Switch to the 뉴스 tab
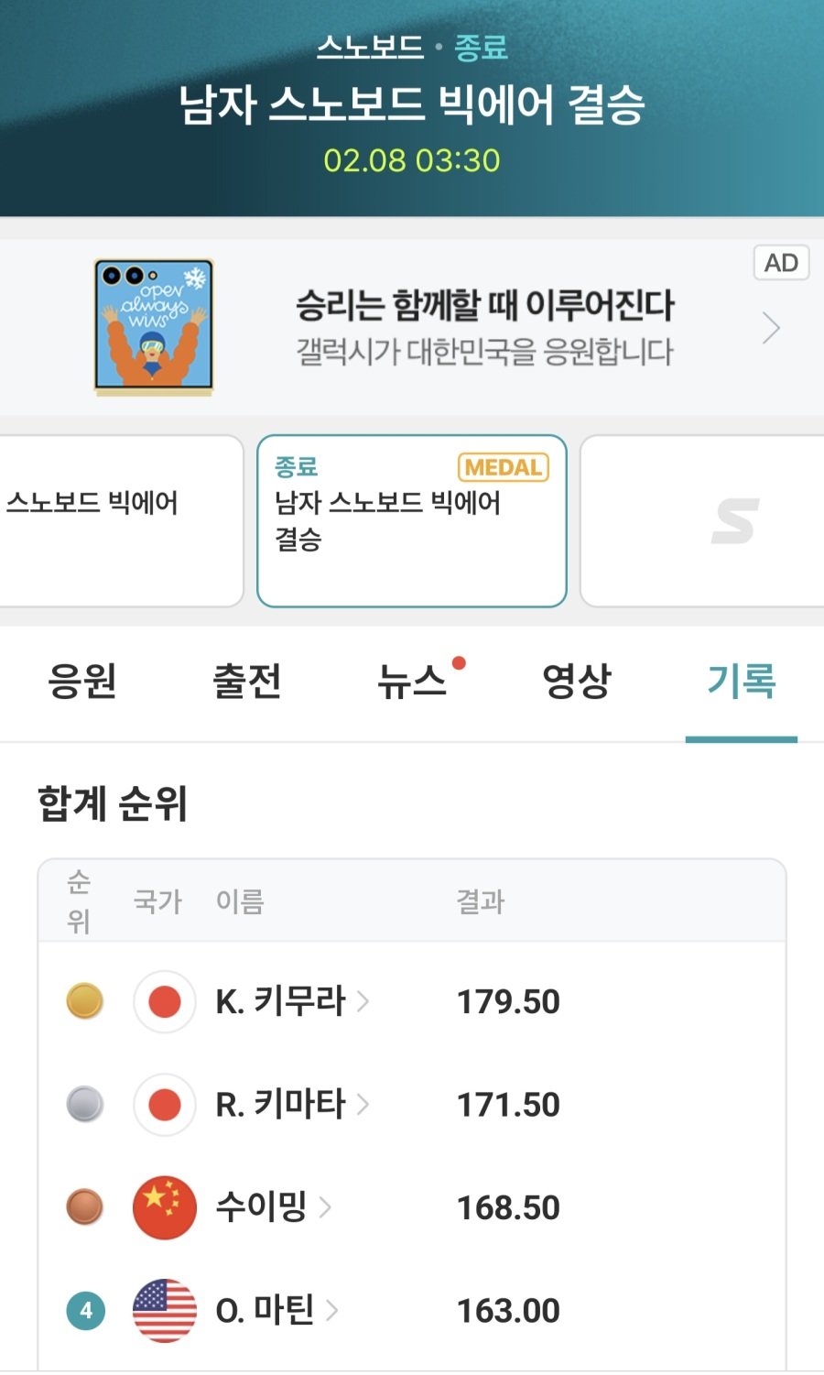The image size is (824, 1375). (x=412, y=682)
